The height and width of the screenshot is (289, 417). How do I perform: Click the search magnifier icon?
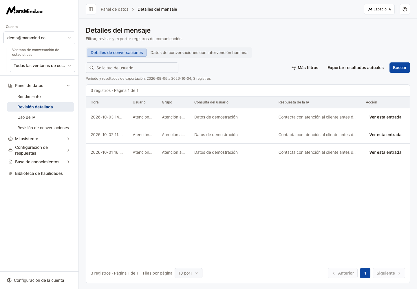click(x=92, y=68)
